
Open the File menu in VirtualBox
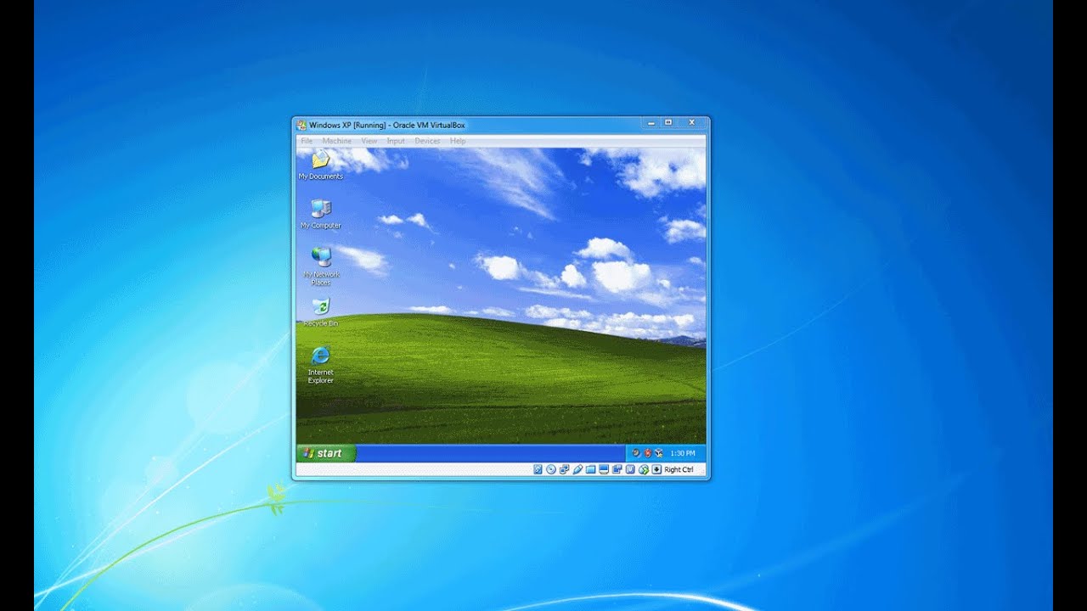[x=307, y=141]
